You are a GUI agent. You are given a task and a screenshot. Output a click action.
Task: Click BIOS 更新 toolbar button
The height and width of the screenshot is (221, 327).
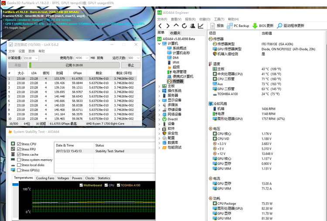click(263, 26)
